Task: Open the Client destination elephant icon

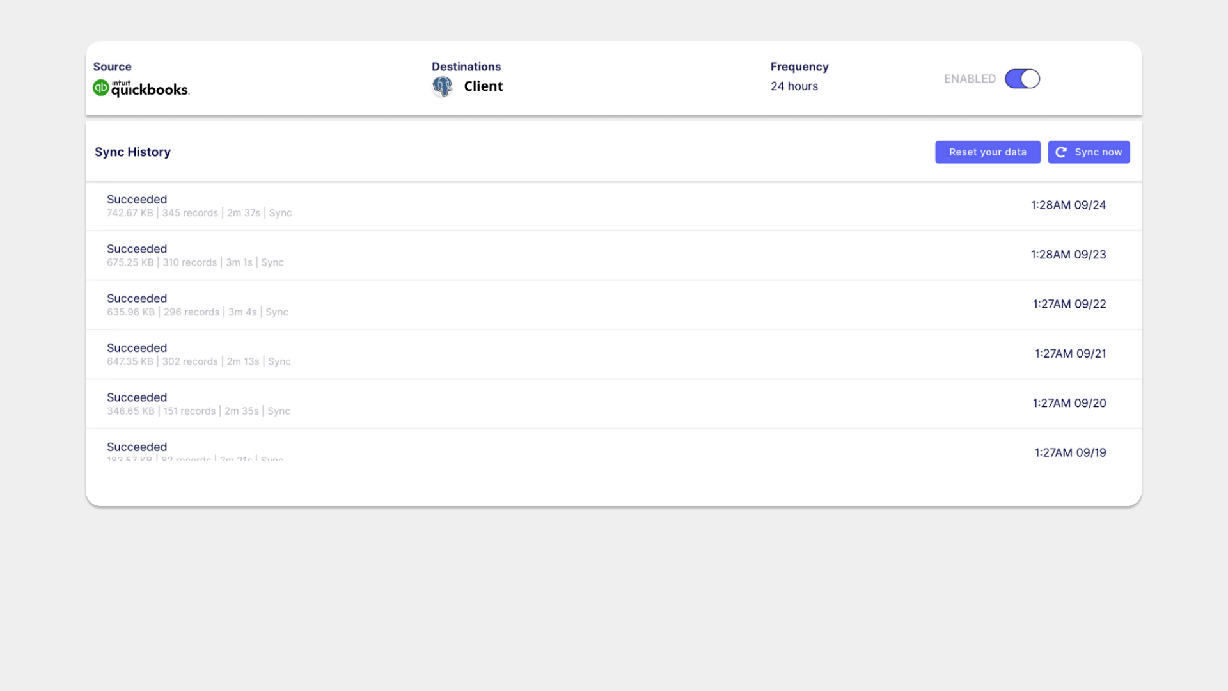Action: tap(442, 86)
